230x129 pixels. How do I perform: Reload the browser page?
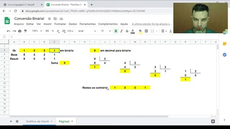(x=15, y=11)
